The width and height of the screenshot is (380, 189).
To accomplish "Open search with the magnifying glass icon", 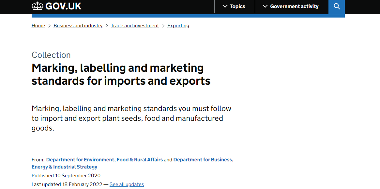I will pos(337,6).
